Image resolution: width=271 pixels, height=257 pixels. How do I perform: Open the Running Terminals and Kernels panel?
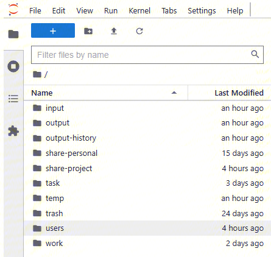click(13, 66)
